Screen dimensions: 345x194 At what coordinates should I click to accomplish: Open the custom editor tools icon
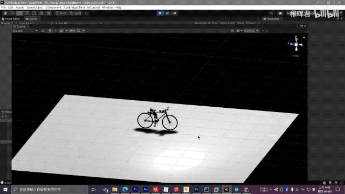pos(49,13)
